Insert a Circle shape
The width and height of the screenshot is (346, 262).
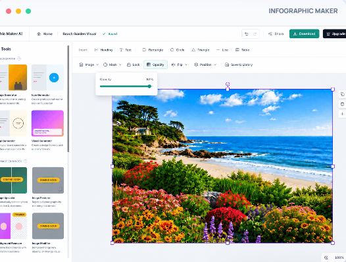click(177, 50)
